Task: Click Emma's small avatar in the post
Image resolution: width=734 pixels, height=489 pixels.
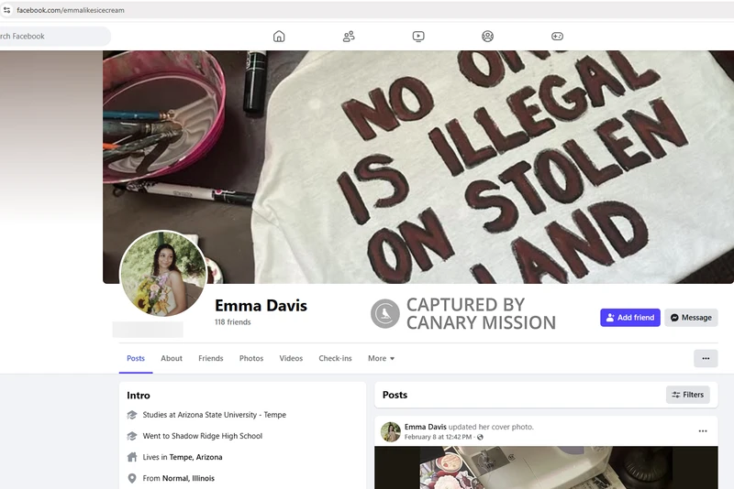Action: coord(391,432)
